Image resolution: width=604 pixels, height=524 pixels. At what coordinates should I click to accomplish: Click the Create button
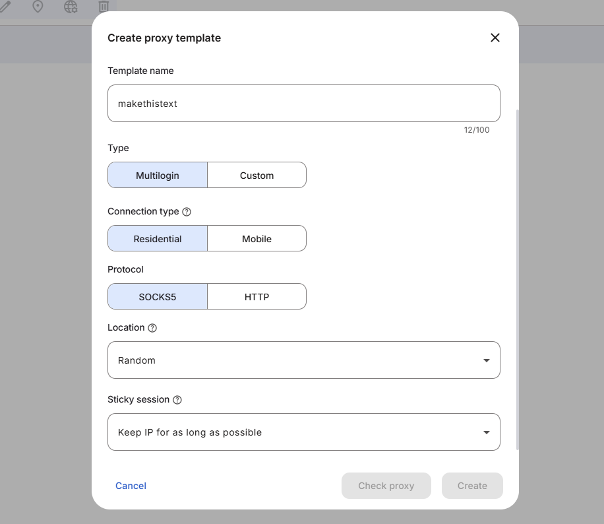click(x=472, y=486)
